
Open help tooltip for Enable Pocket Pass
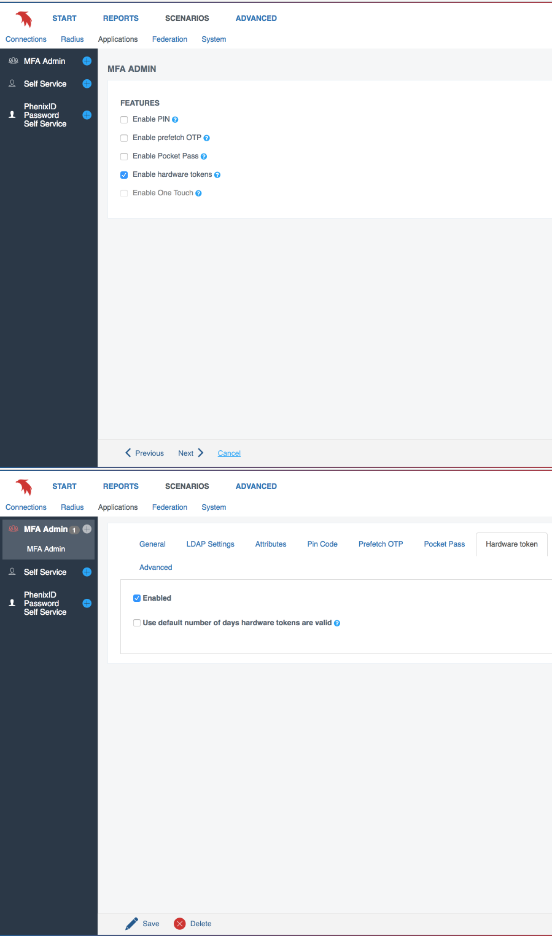point(204,157)
